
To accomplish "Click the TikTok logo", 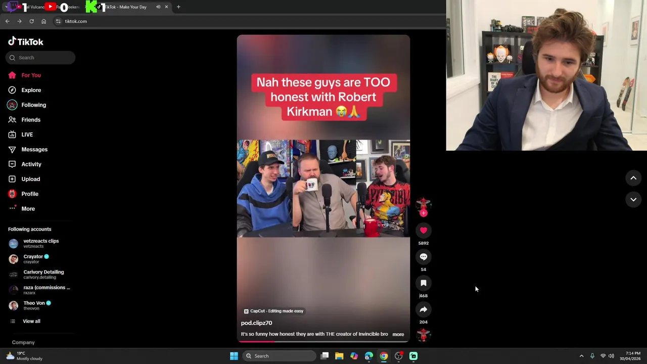I will pos(26,41).
